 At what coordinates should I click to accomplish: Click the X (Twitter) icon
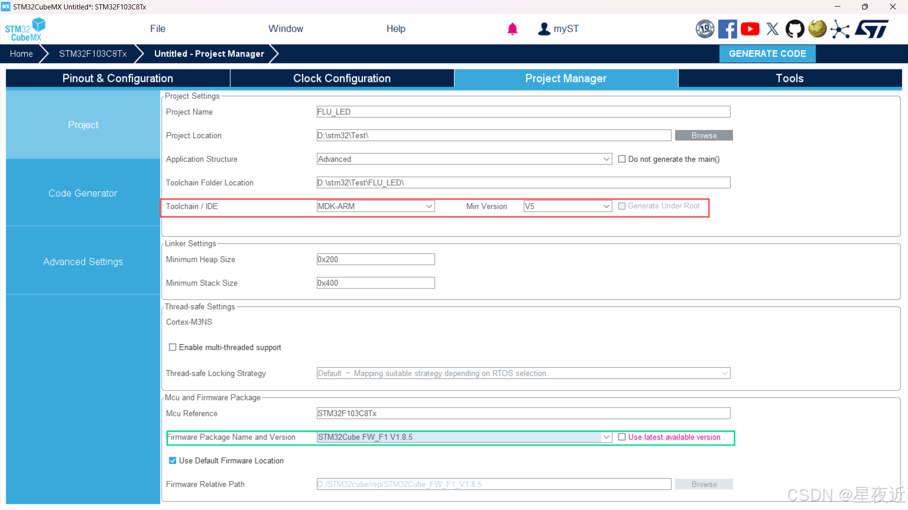772,29
